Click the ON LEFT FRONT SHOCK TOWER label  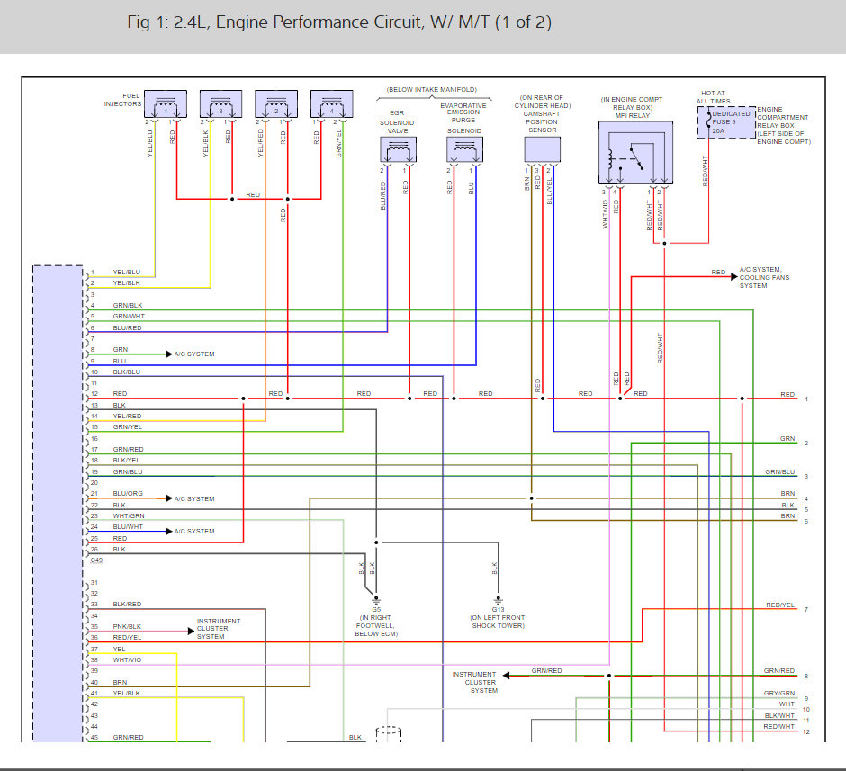pos(498,622)
